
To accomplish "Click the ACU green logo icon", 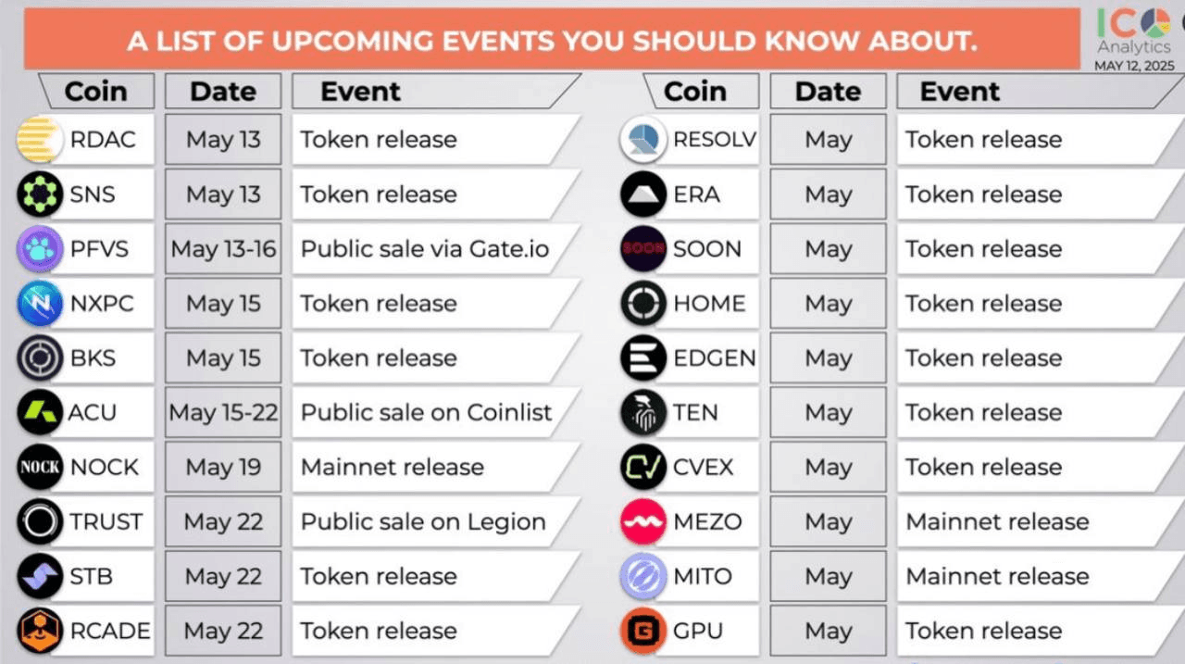I will pos(40,413).
